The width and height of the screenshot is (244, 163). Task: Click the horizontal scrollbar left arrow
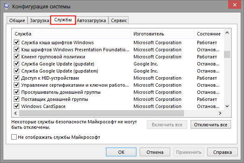coord(15,113)
